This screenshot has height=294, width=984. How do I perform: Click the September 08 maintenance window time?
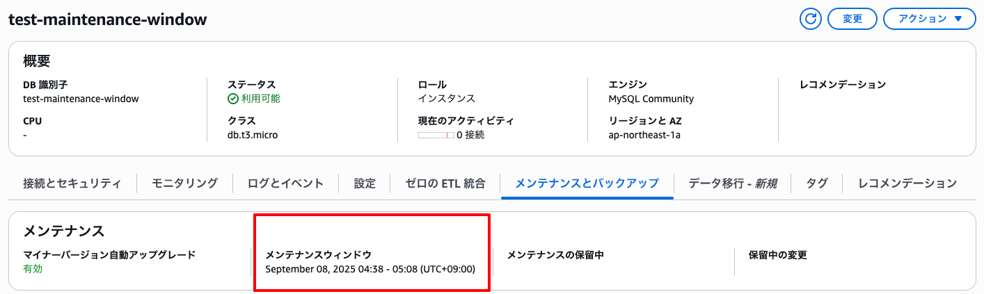370,269
